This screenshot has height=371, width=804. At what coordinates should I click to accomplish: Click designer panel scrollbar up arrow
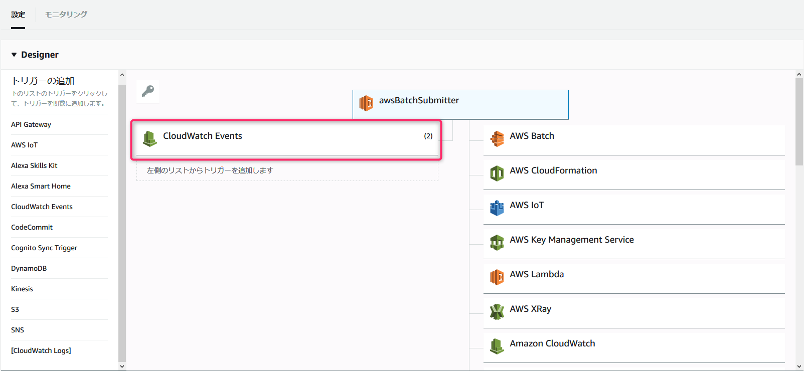click(799, 75)
